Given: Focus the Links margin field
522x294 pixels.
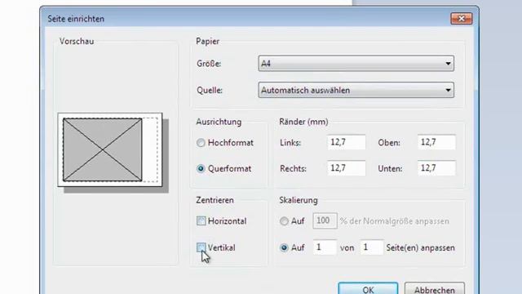Looking at the screenshot, I should point(346,142).
